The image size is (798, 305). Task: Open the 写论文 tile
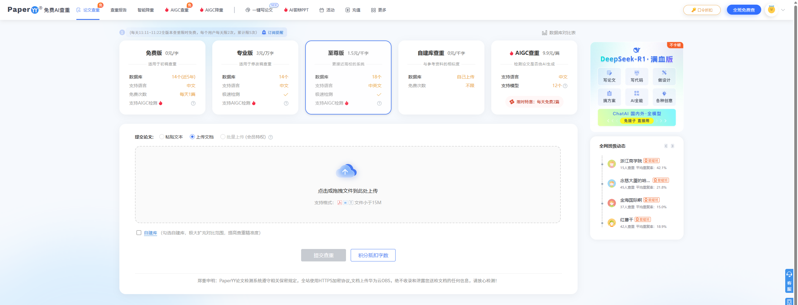coord(609,76)
